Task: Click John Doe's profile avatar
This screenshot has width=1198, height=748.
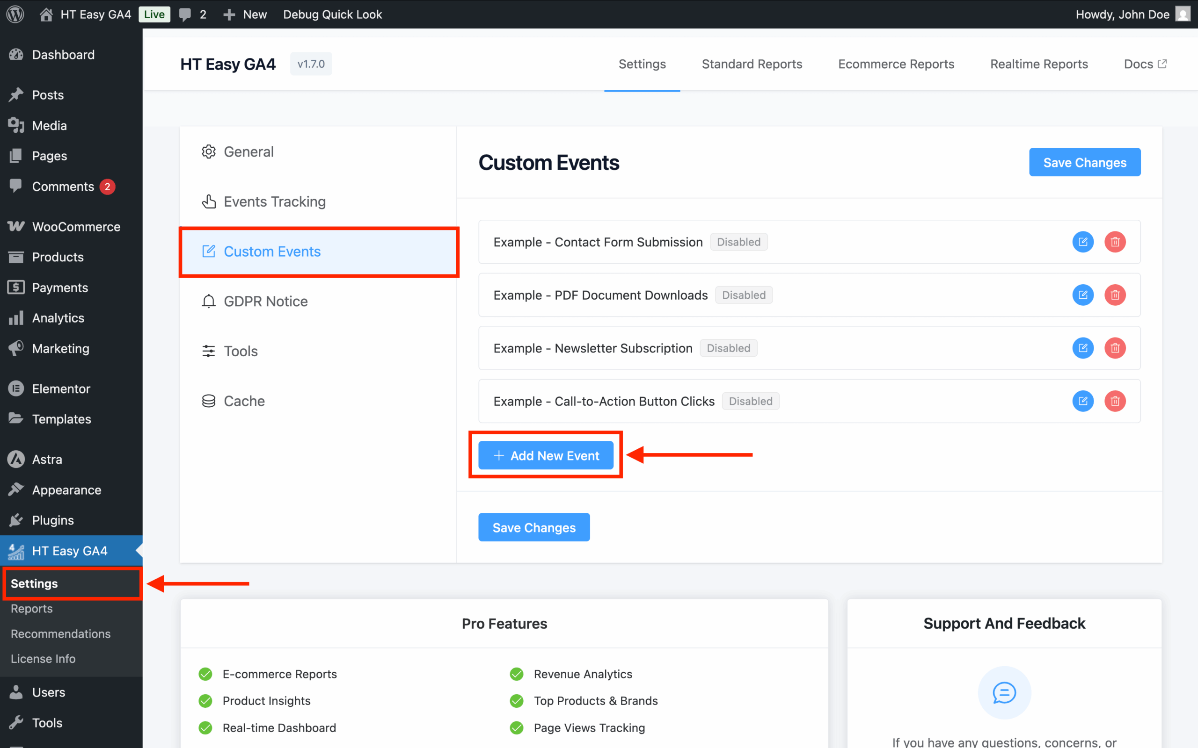Action: 1183,14
